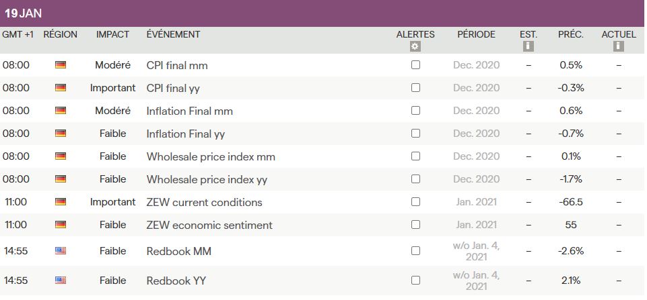Click the EST. info icon
Image resolution: width=647 pixels, height=300 pixels.
click(x=529, y=46)
